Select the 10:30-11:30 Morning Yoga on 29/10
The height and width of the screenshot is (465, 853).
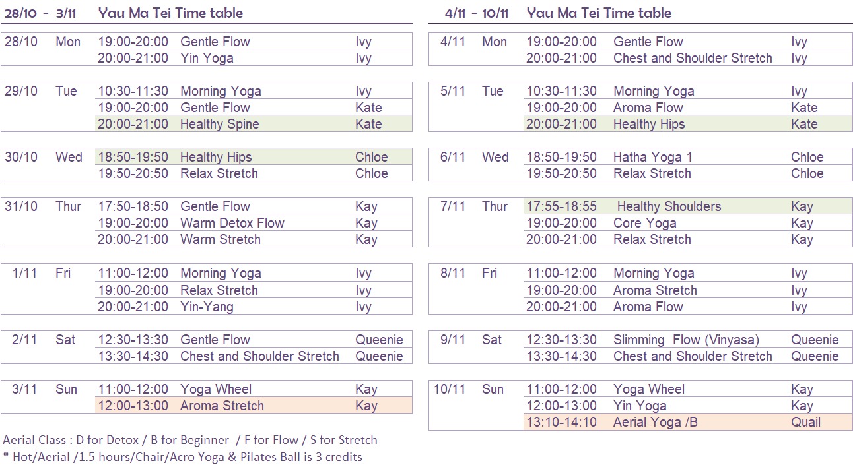[254, 91]
